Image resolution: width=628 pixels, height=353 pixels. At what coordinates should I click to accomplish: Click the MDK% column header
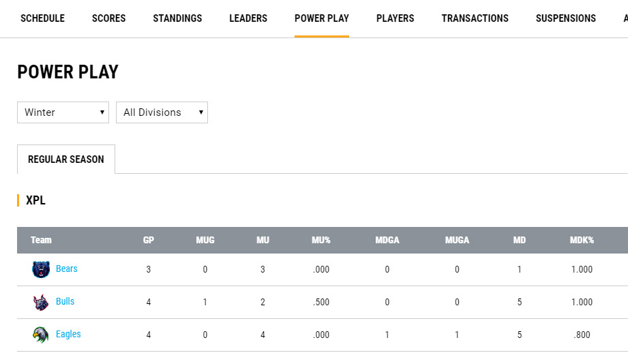[582, 240]
